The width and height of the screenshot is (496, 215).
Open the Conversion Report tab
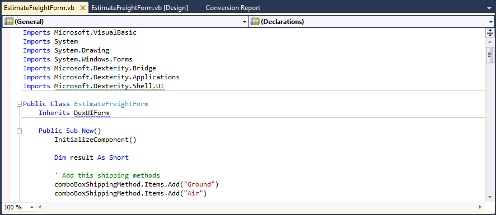pos(233,8)
